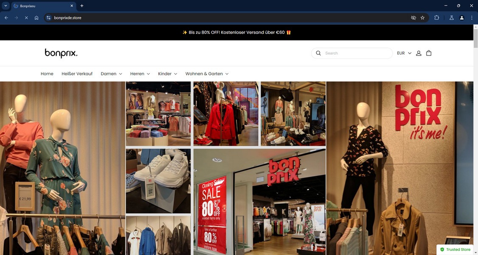This screenshot has height=255, width=478.
Task: Open the shopping bag cart icon
Action: [x=429, y=53]
